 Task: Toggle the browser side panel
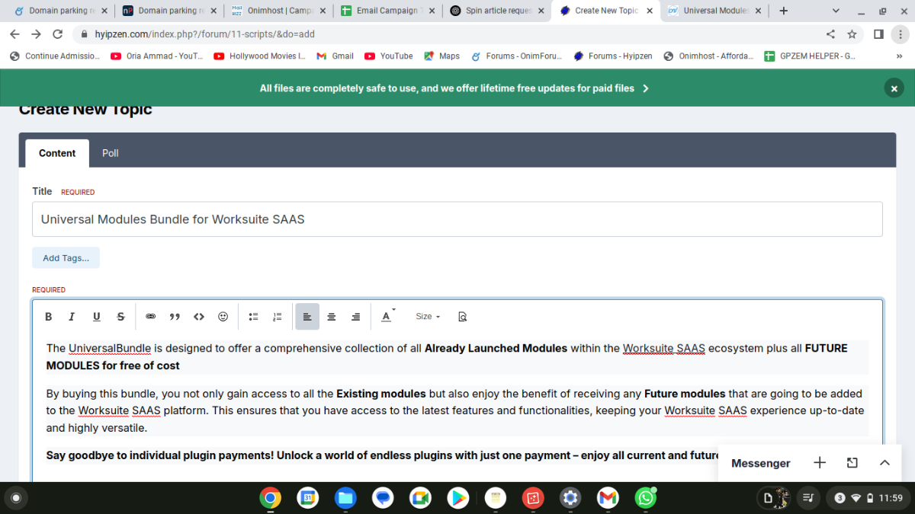878,34
